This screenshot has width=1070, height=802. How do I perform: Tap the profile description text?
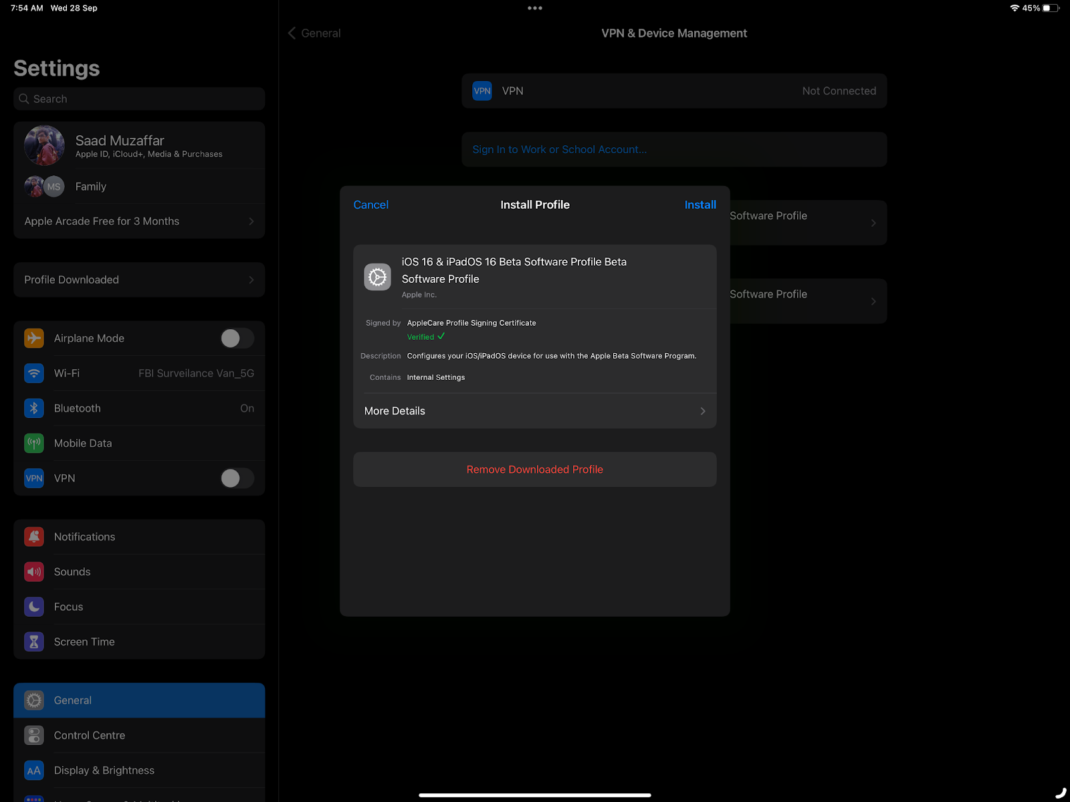point(552,356)
